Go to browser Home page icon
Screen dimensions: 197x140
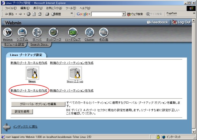[x=40, y=14]
